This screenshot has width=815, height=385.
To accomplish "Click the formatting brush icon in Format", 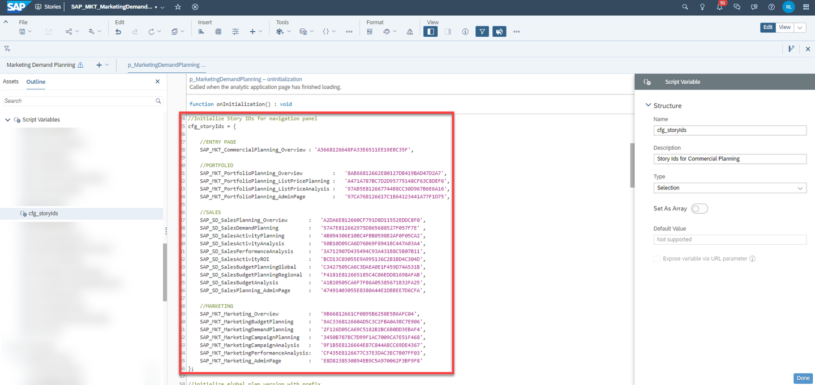I will [x=410, y=32].
